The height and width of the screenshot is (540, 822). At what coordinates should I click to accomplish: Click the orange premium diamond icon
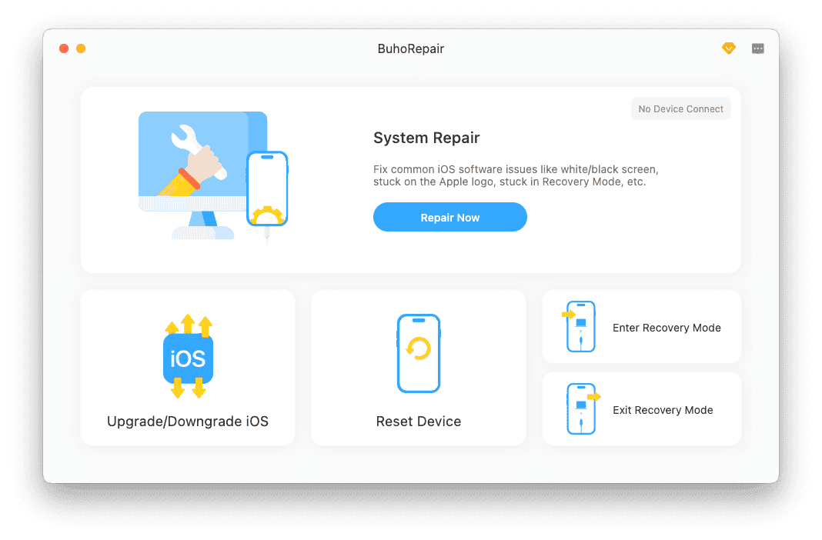tap(728, 48)
